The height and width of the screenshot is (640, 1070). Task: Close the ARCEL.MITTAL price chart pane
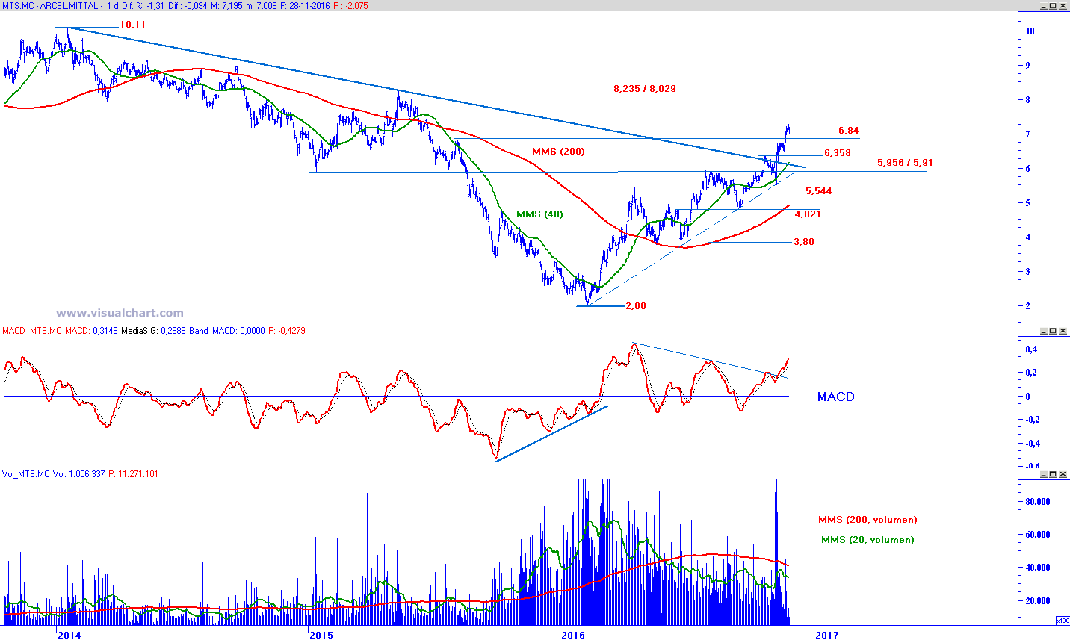click(x=1063, y=6)
